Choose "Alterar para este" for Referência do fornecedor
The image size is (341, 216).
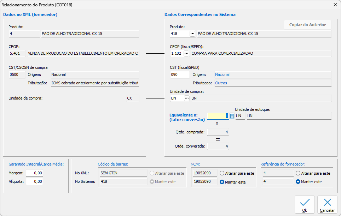[x=298, y=173]
